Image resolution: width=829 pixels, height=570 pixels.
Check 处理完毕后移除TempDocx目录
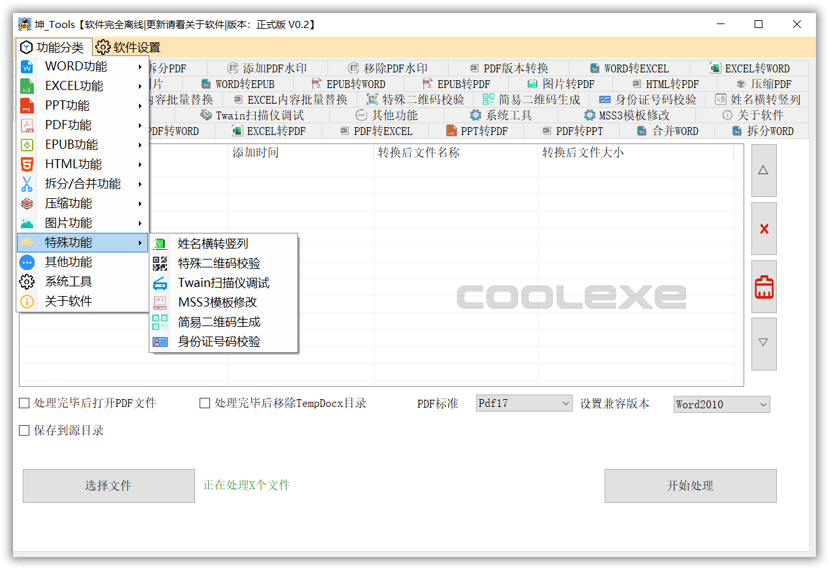point(204,403)
